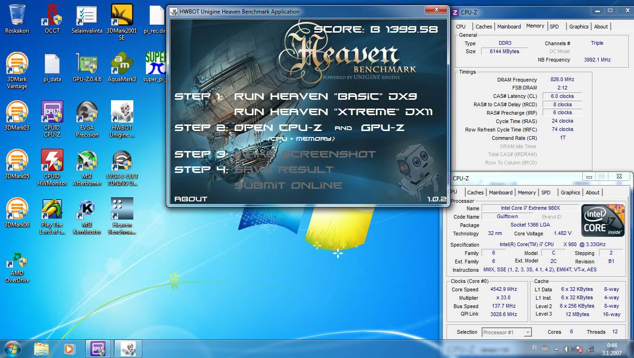Select the 6144 MBytes memory size field
The width and height of the screenshot is (634, 358).
504,51
